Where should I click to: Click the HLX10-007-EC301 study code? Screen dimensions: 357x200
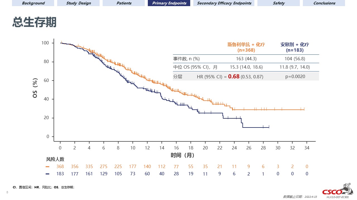[x=337, y=197]
